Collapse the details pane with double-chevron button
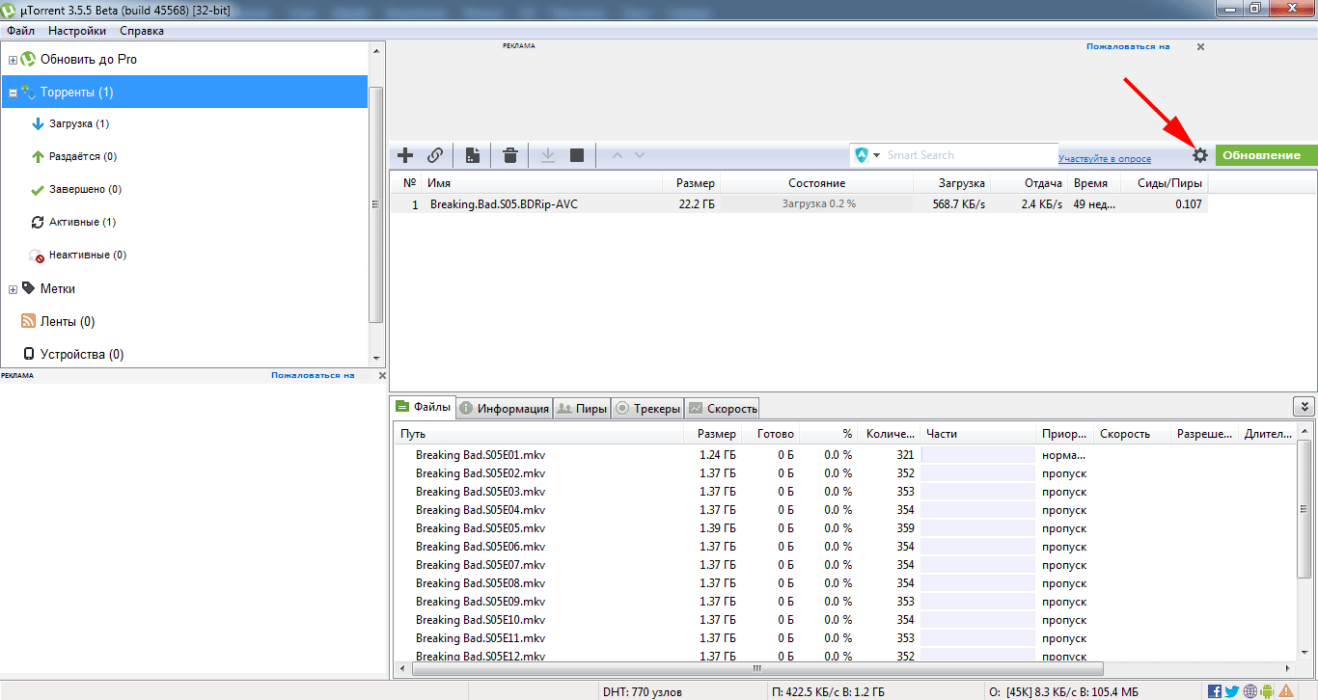Viewport: 1318px width, 700px height. tap(1303, 408)
